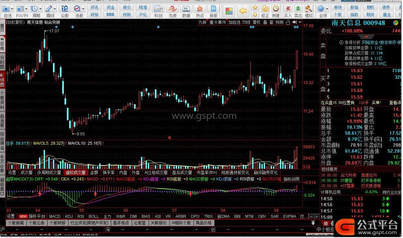Screen dimensions: 403x238
Task: Click the 修正 correction icon
Action: [265, 9]
